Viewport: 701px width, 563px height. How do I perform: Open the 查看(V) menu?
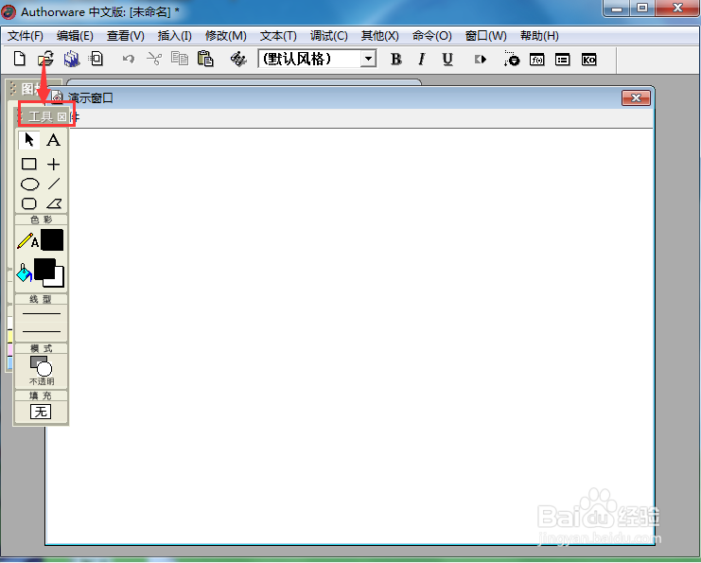click(x=126, y=36)
